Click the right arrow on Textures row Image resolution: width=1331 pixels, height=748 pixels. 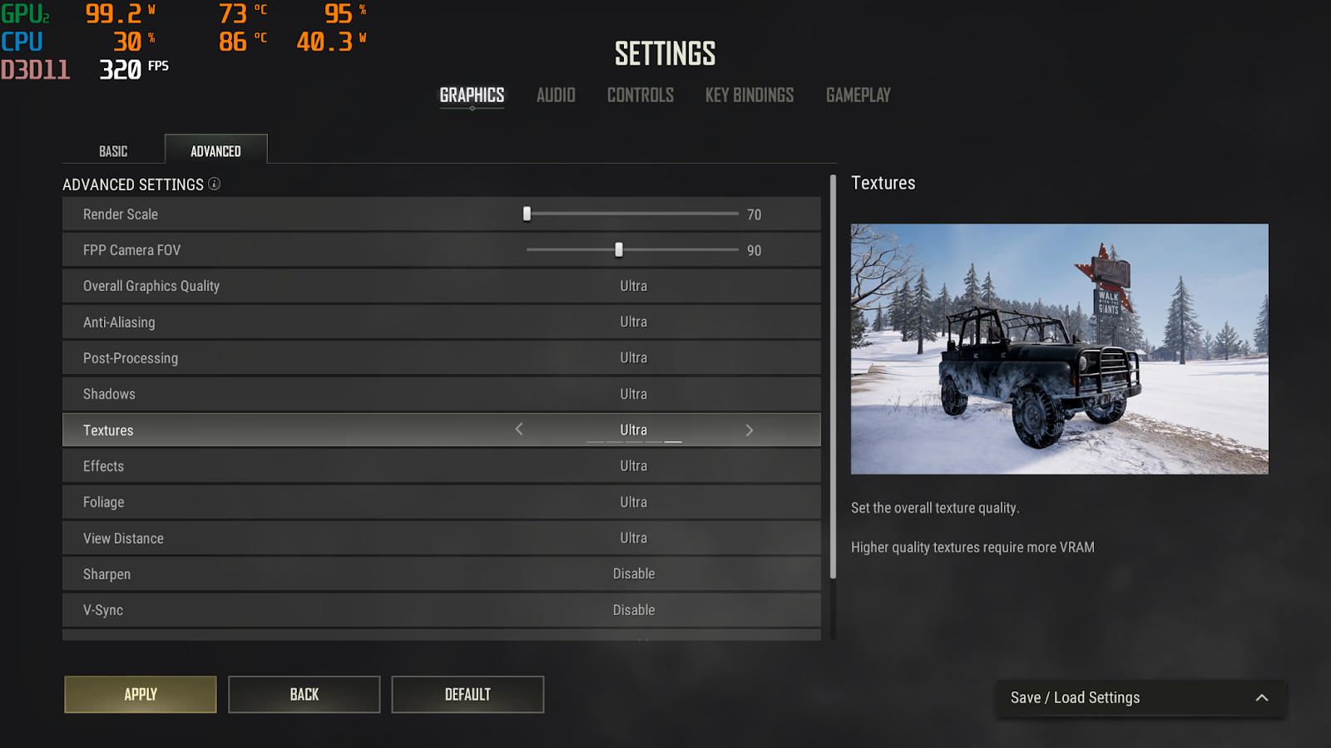point(749,430)
